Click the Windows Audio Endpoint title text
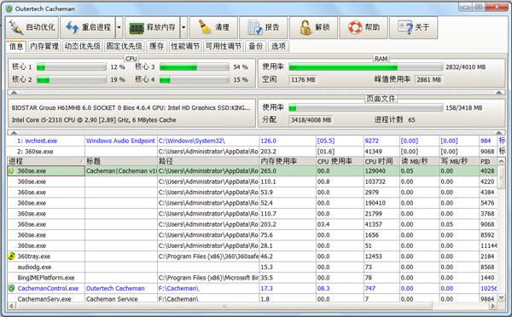The width and height of the screenshot is (512, 317). click(x=120, y=141)
